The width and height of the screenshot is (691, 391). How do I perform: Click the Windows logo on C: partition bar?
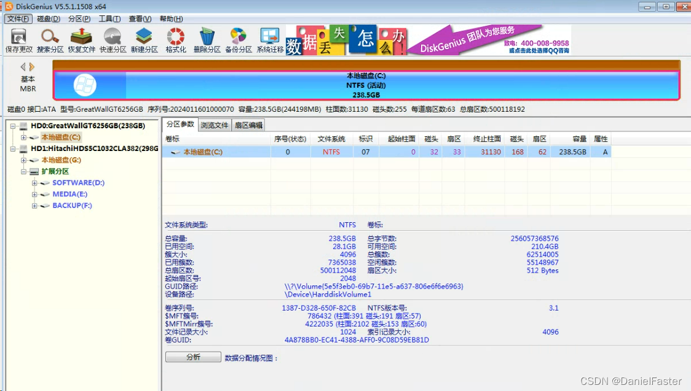point(85,85)
